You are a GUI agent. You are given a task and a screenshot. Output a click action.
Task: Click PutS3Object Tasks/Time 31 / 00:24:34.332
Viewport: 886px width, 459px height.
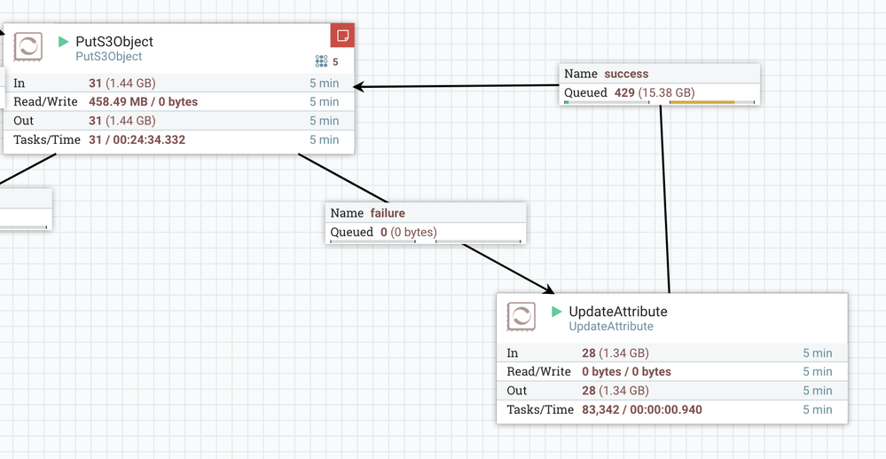(x=137, y=139)
